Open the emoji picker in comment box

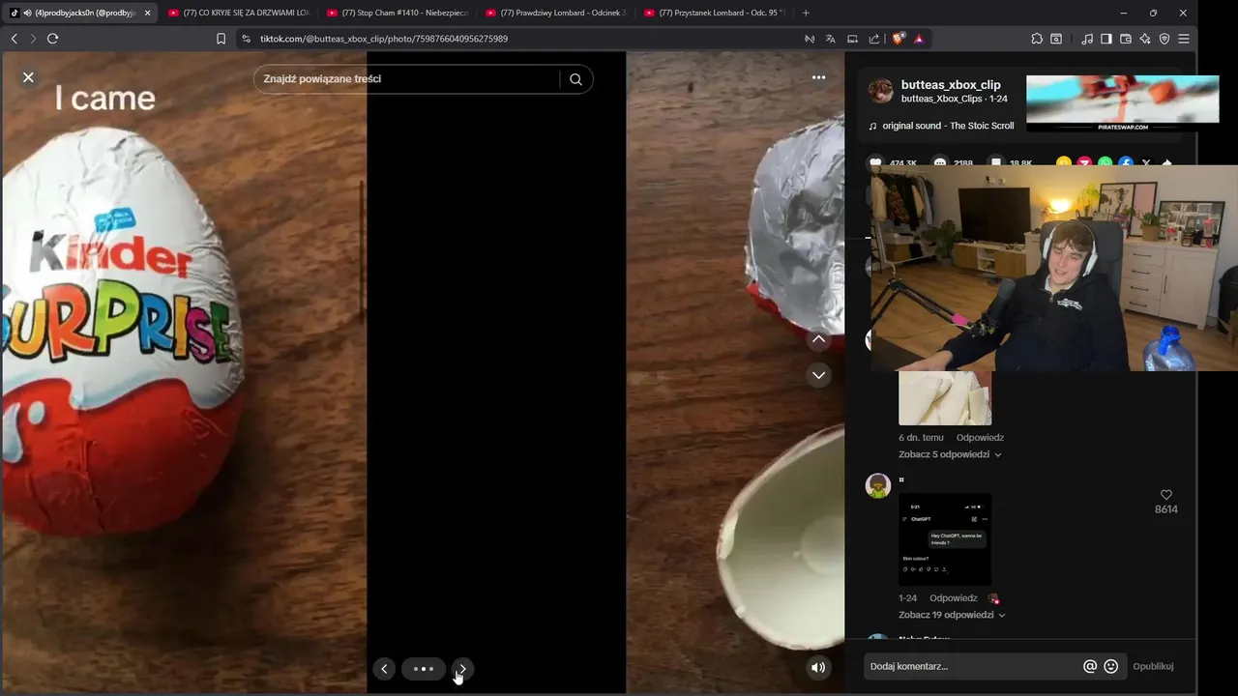(x=1111, y=666)
